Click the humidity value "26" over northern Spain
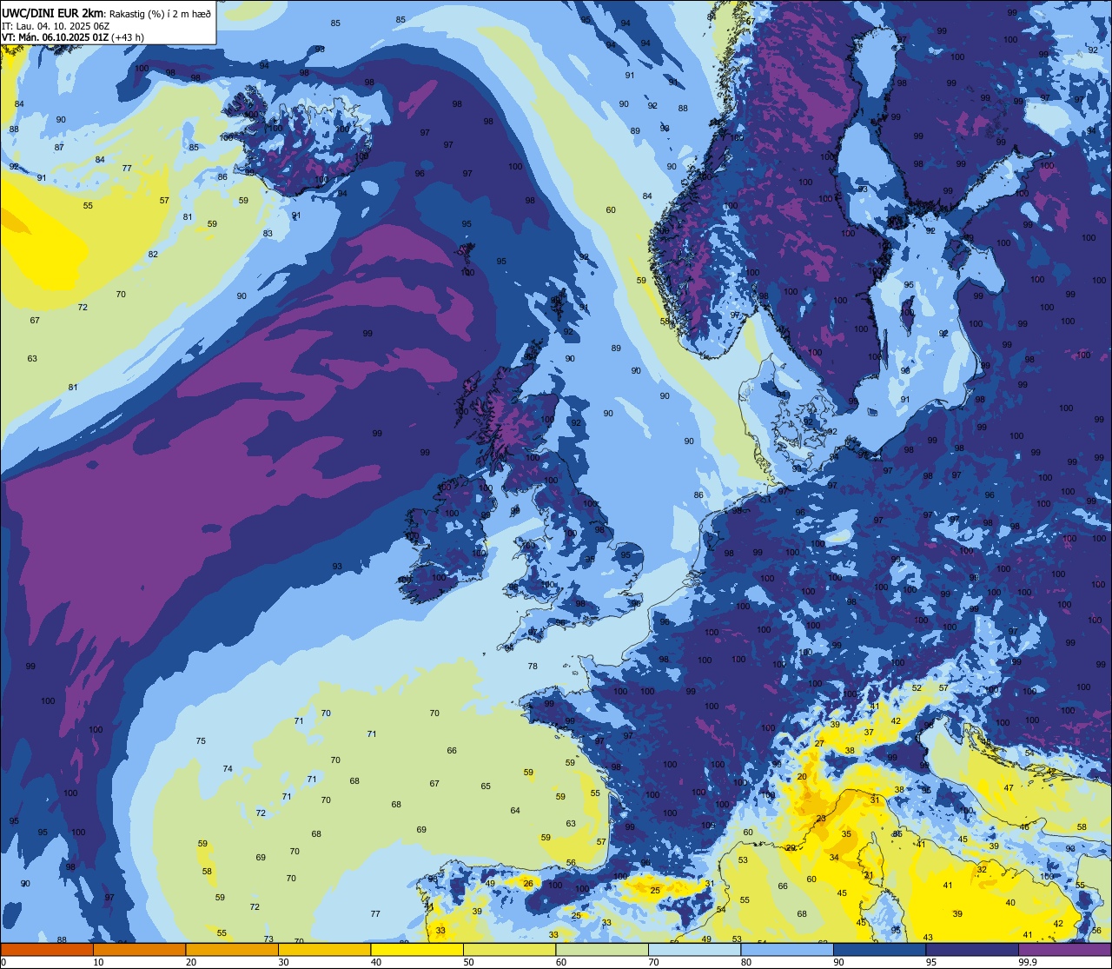Viewport: 1112px width, 969px height. pos(528,883)
